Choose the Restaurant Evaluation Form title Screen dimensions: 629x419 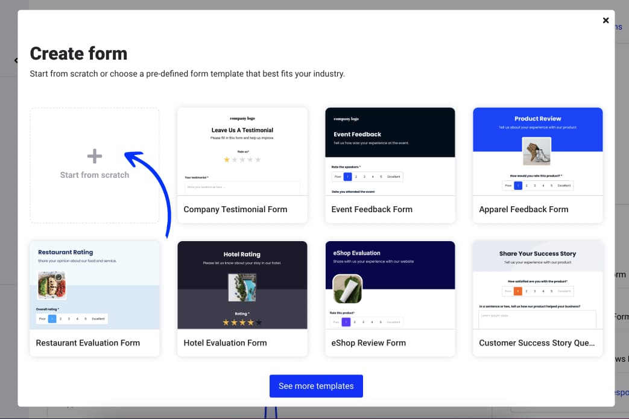point(88,343)
